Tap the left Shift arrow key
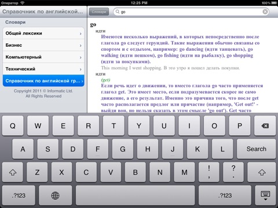The image size is (278, 208). pos(13,172)
